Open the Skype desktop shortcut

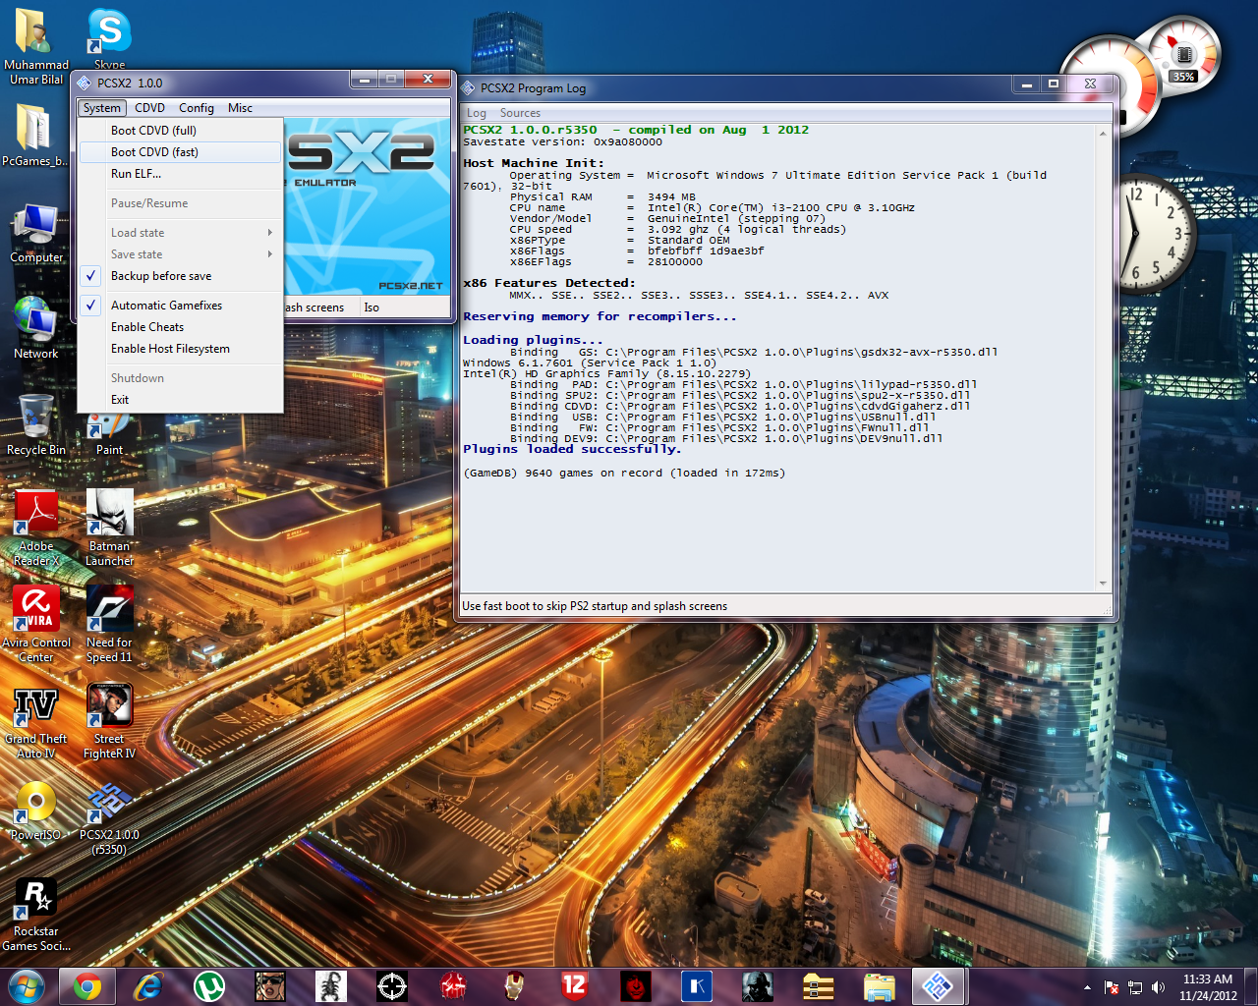pyautogui.click(x=109, y=37)
